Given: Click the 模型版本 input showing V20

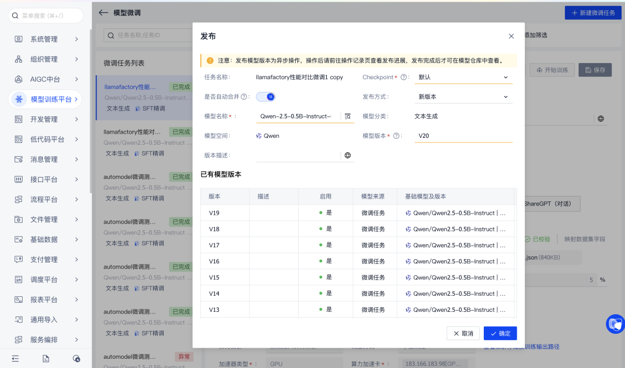Looking at the screenshot, I should click(463, 135).
